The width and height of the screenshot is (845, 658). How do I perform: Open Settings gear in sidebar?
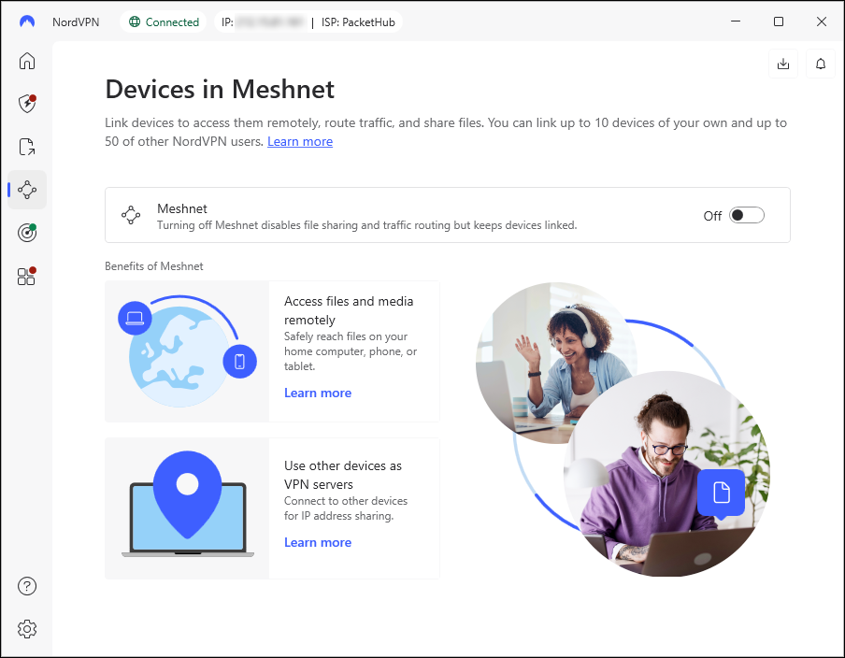[x=27, y=629]
